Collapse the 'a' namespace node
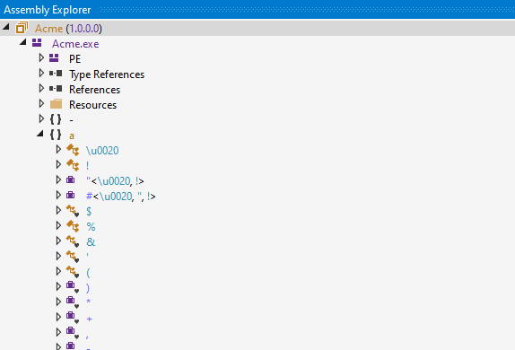The width and height of the screenshot is (515, 350). click(x=40, y=134)
